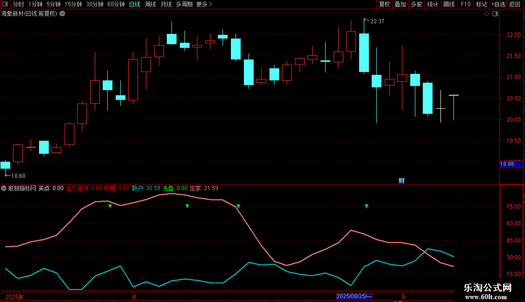525x302 pixels.
Task: Toggle the right side panel icon
Action: coord(495,14)
